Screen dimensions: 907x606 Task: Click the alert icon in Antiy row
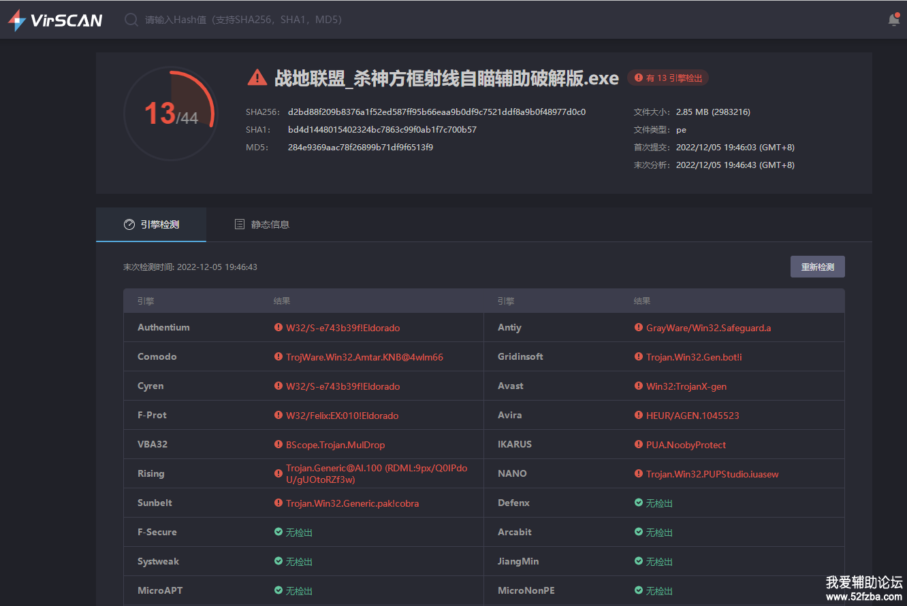[639, 327]
